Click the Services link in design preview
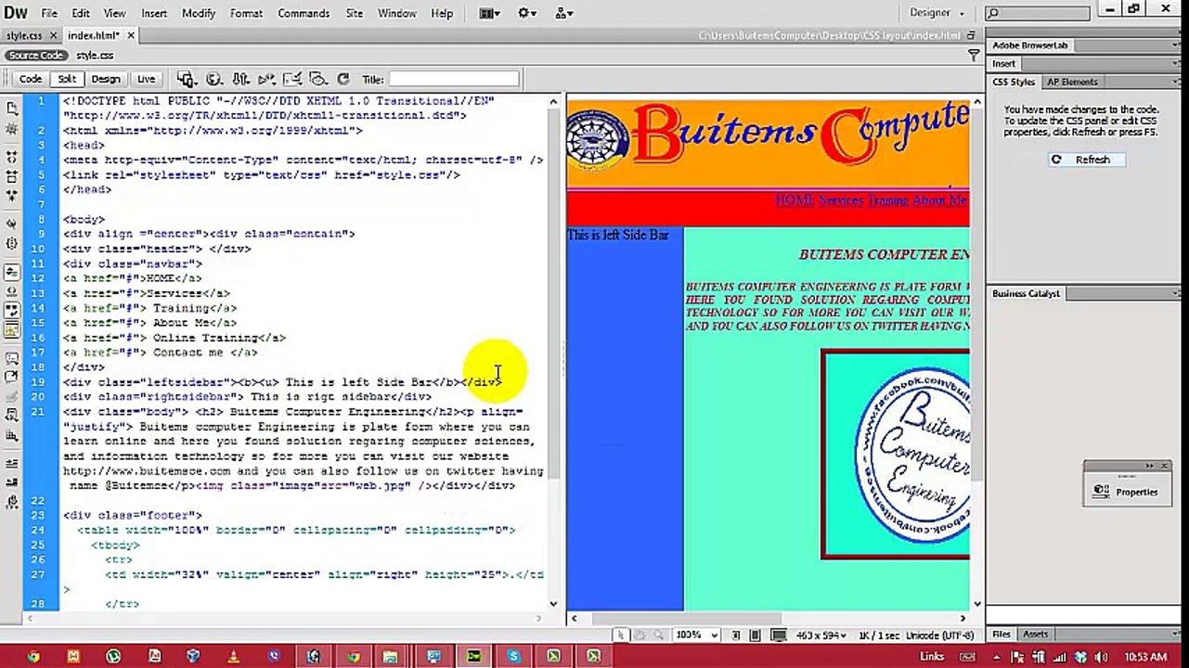Viewport: 1189px width, 668px height. pos(841,200)
